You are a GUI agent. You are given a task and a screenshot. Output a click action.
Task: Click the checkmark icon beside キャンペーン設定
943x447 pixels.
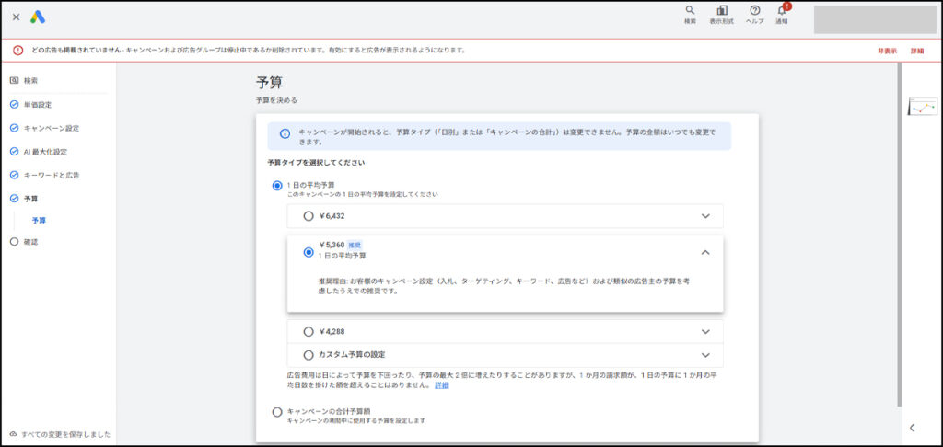15,128
